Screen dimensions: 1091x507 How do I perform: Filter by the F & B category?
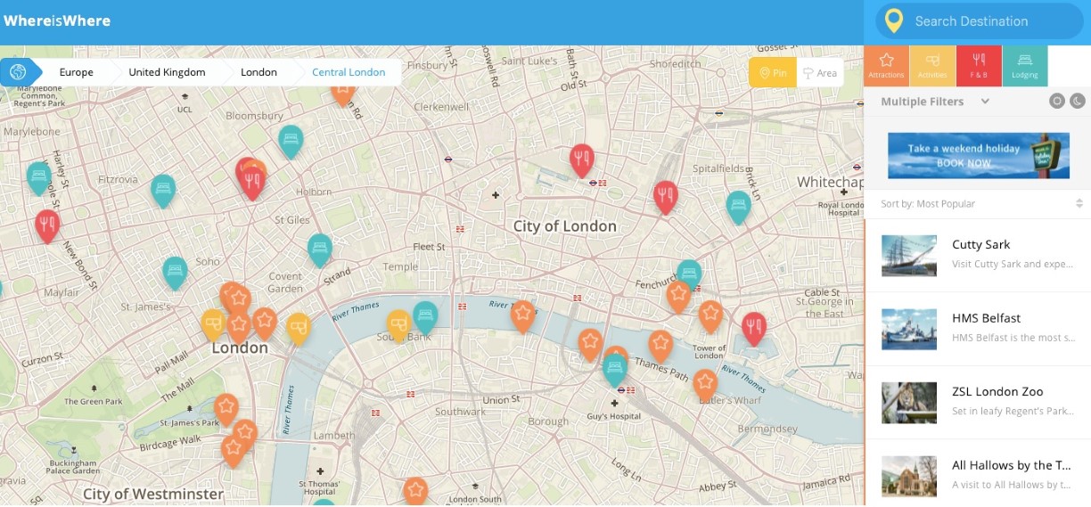pyautogui.click(x=979, y=65)
